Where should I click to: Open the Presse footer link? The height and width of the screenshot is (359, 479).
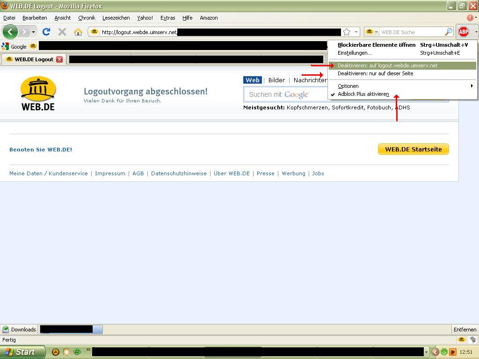click(266, 173)
